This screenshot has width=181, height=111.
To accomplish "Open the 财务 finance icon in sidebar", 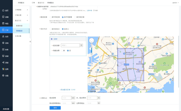I will click(3, 50).
